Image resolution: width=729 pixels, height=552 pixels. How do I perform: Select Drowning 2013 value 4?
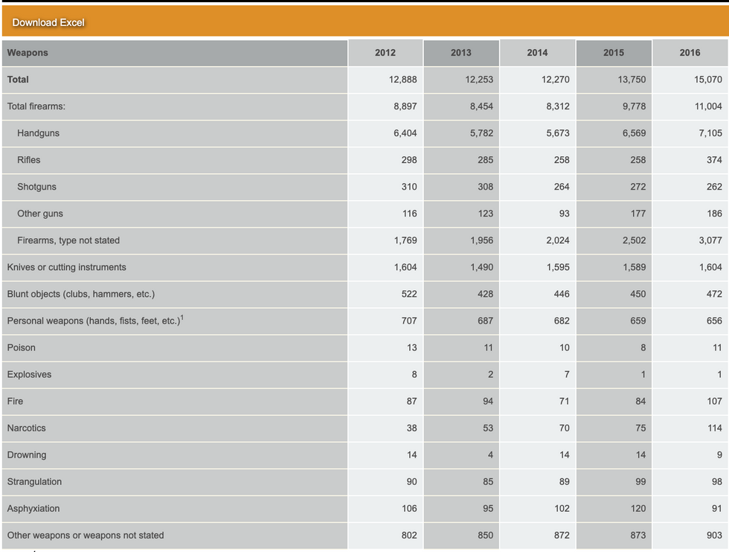(490, 455)
